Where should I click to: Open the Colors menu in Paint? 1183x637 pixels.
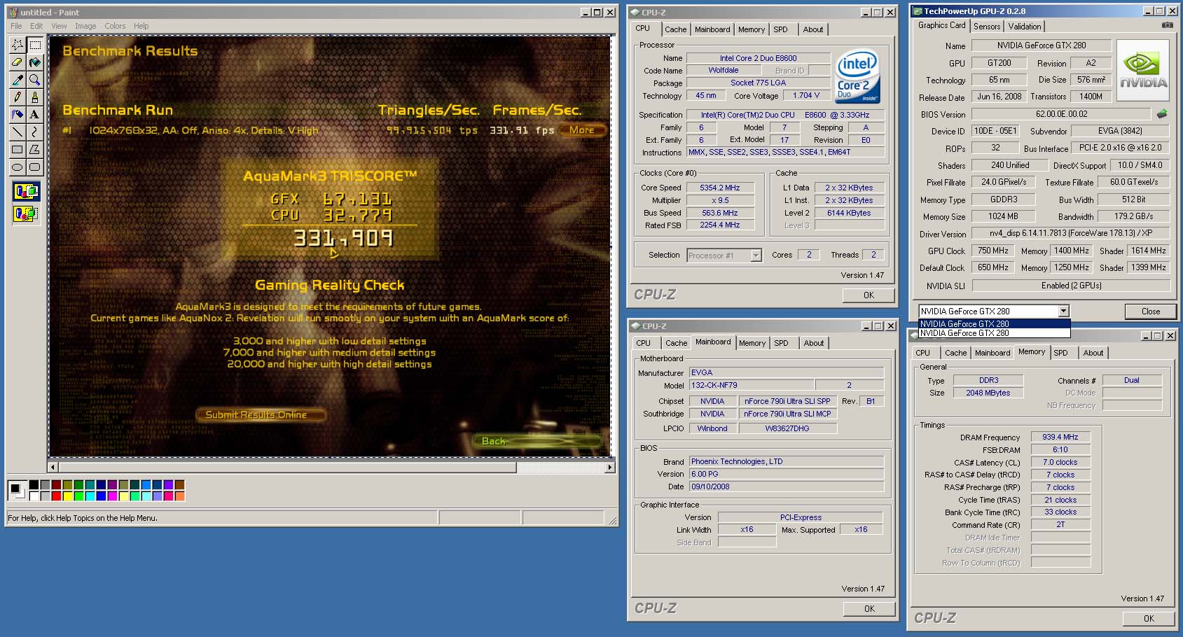pyautogui.click(x=115, y=26)
